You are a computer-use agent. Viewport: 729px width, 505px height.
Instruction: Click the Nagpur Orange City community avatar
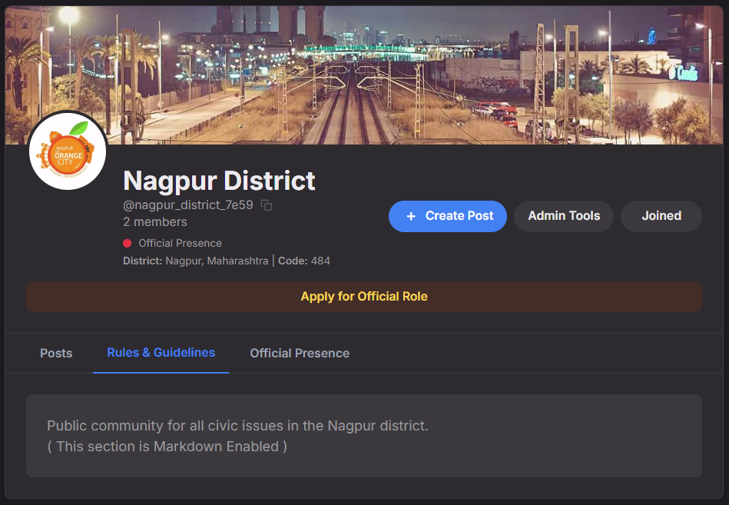point(68,151)
